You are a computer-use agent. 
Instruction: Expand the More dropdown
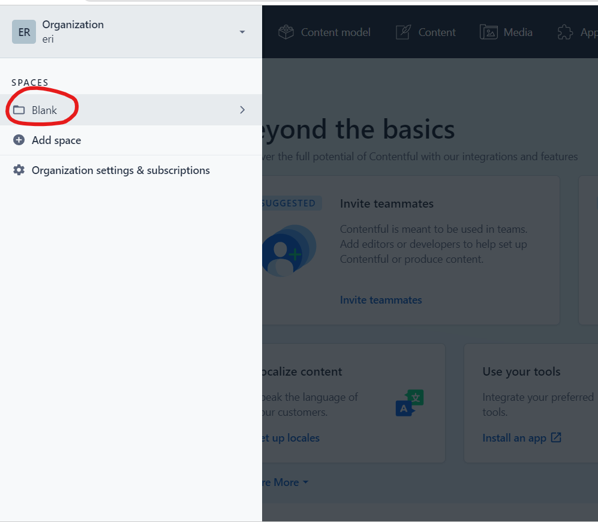point(286,482)
